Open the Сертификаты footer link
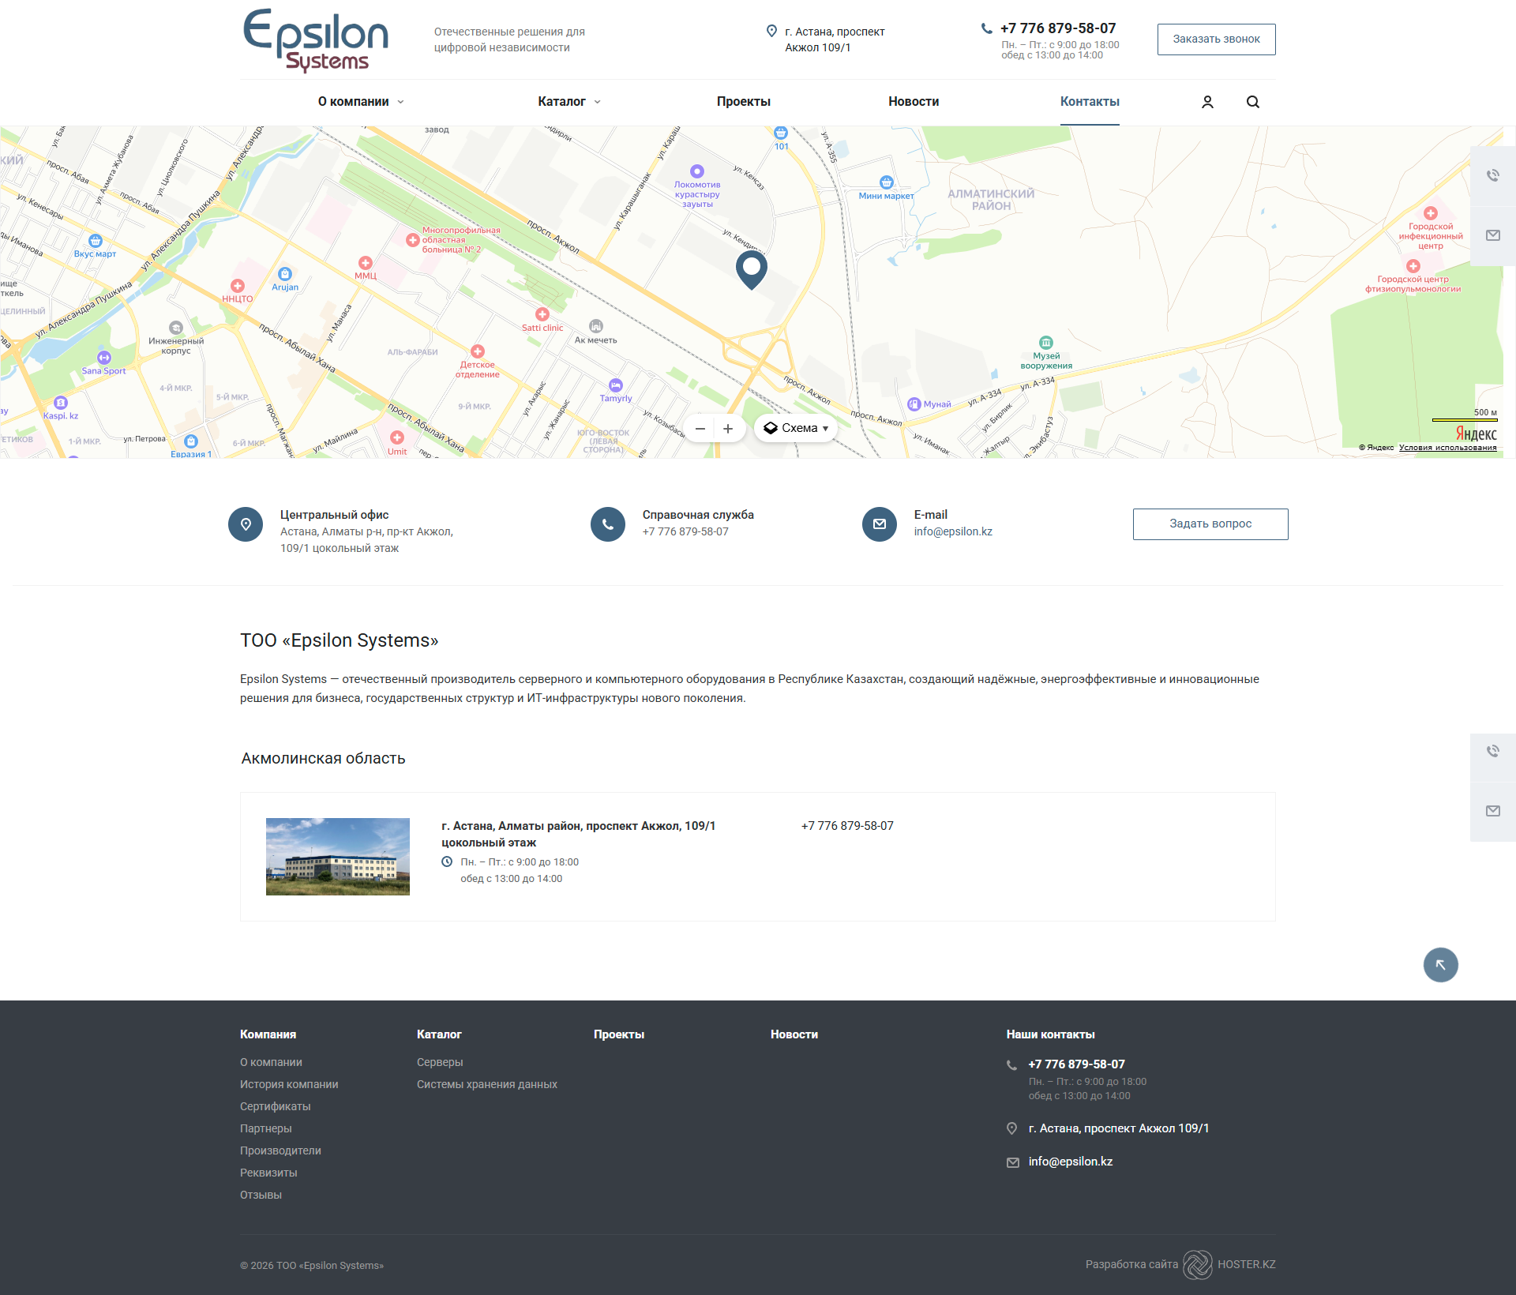 (x=275, y=1106)
